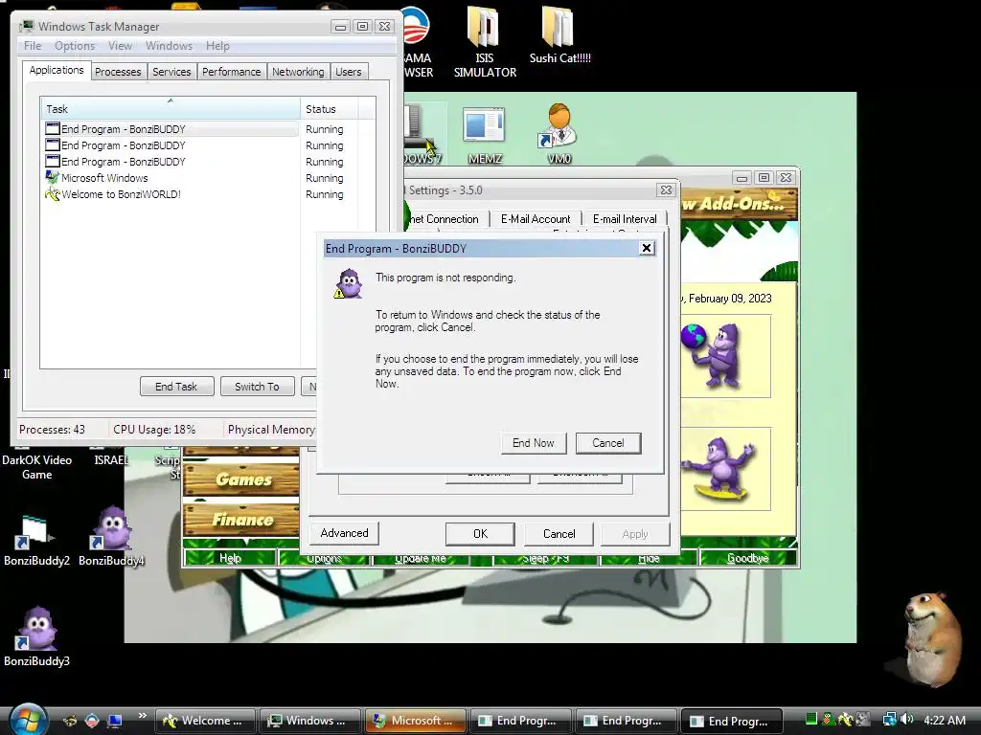Click the volume icon in system tray
The width and height of the screenshot is (981, 735).
click(x=907, y=720)
